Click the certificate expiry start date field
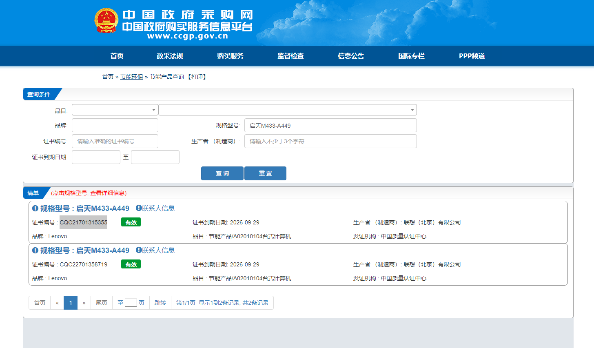This screenshot has width=594, height=348. tap(96, 157)
